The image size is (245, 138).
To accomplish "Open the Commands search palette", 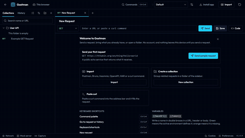I will click(x=134, y=5).
